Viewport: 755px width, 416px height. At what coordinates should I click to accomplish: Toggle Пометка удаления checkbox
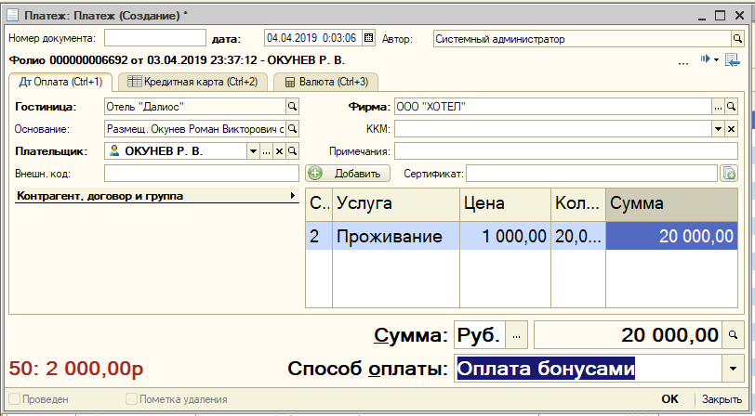click(x=131, y=398)
